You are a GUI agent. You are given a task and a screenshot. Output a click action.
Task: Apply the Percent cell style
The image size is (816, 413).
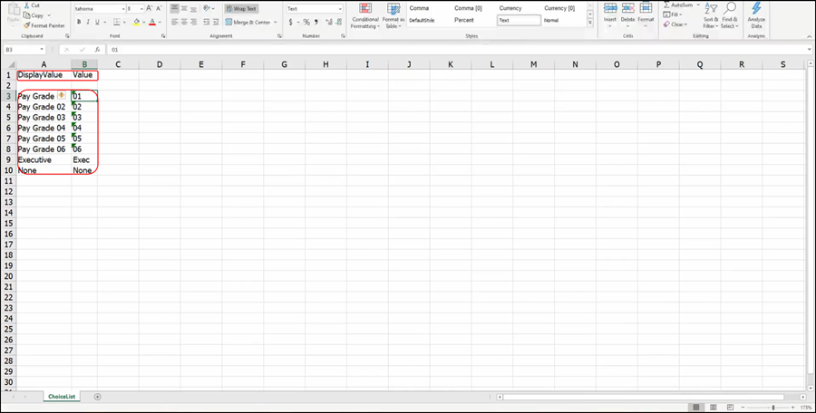466,19
